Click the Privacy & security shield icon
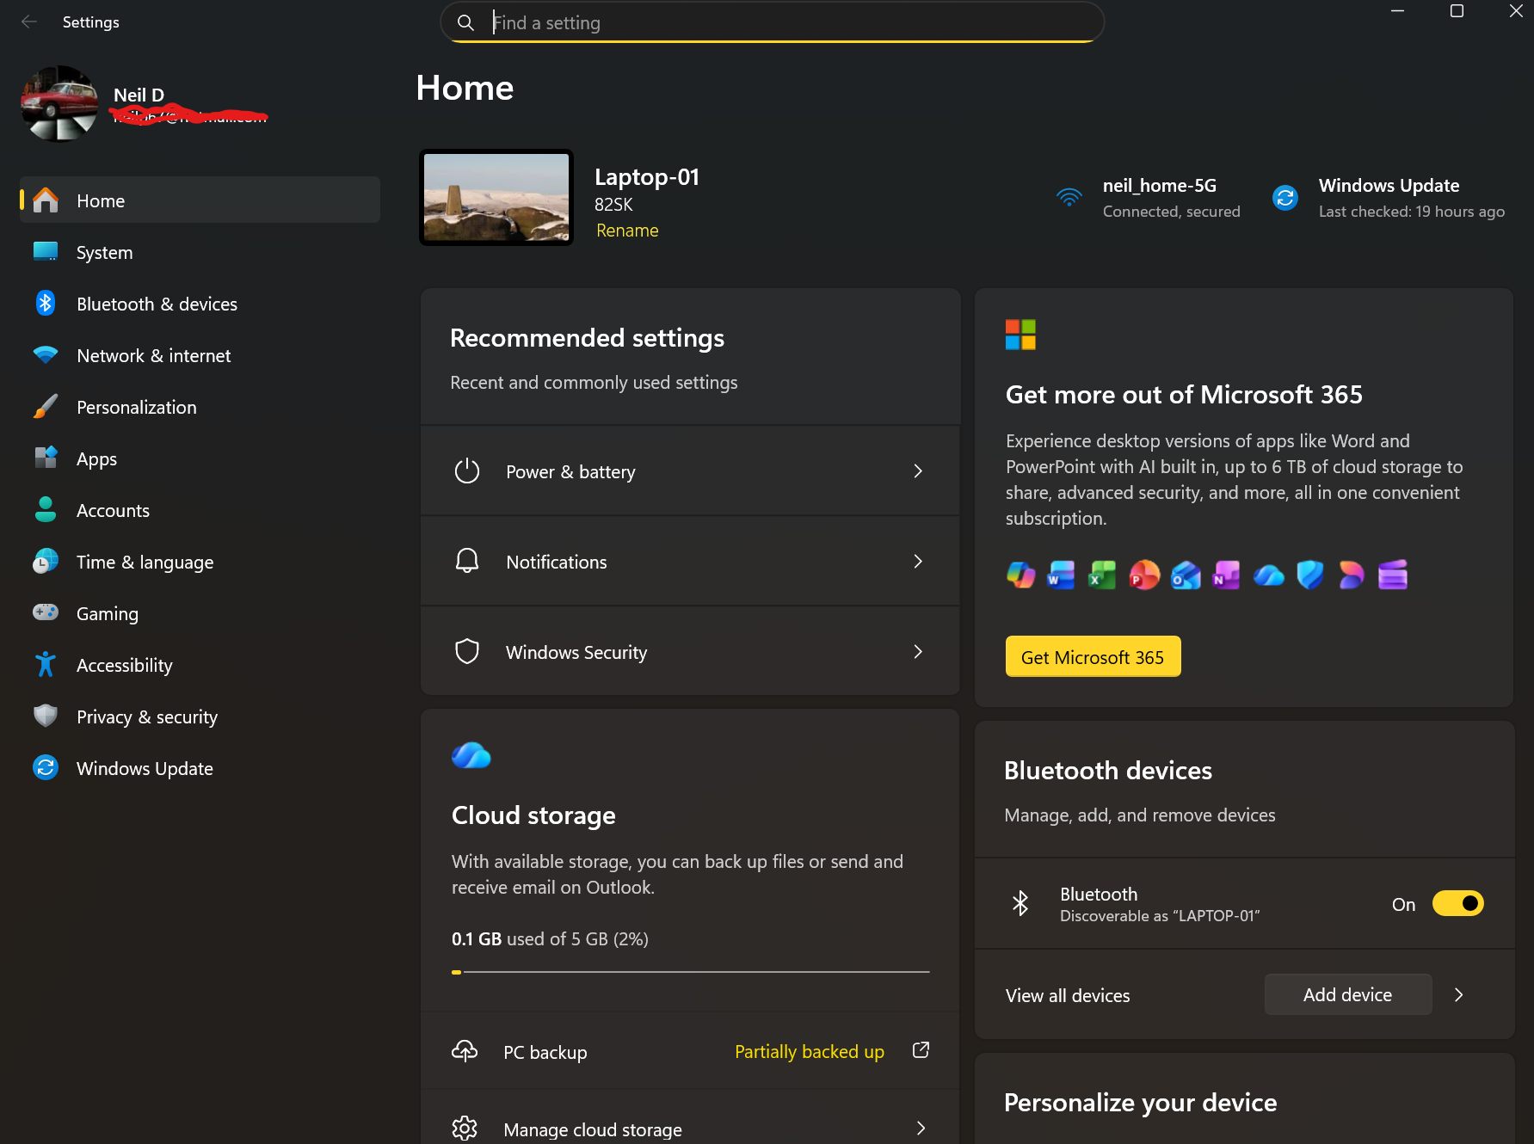Screen dimensions: 1534x1144 (46, 716)
